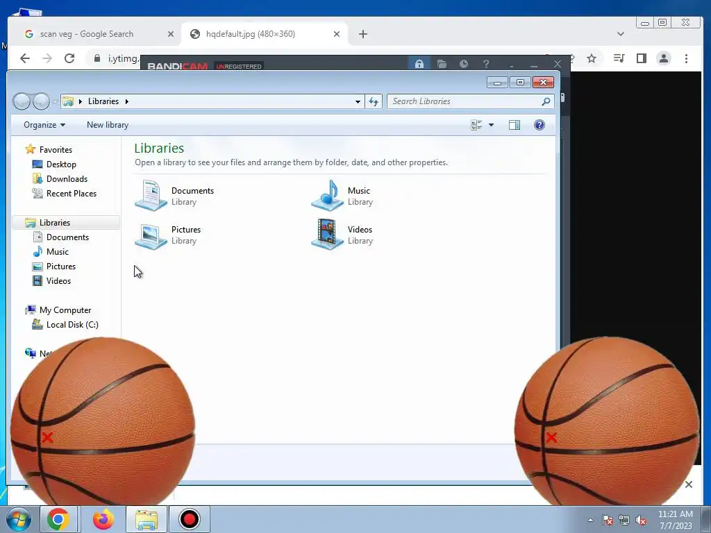711x533 pixels.
Task: Click the change view icon
Action: point(476,125)
